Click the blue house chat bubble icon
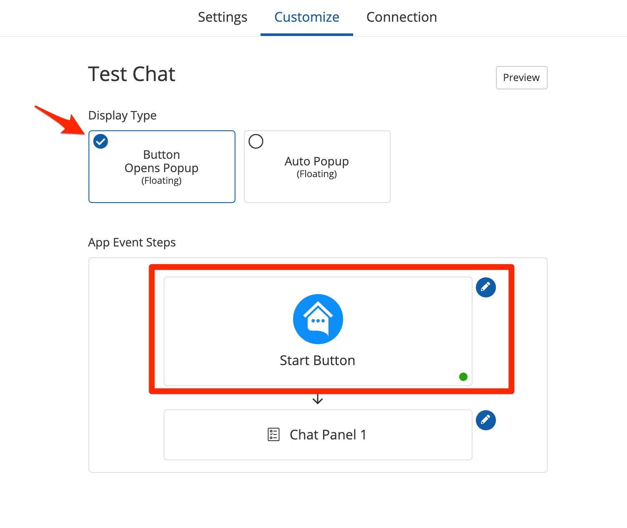 318,319
